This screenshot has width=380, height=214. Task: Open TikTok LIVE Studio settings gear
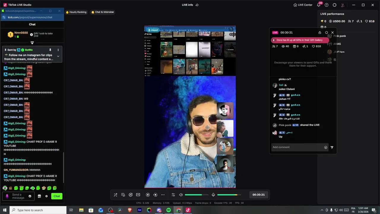(335, 5)
